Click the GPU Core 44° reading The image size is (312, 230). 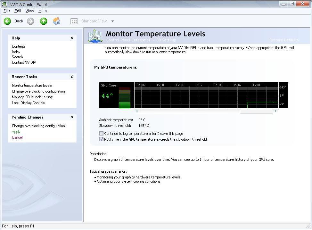[107, 96]
